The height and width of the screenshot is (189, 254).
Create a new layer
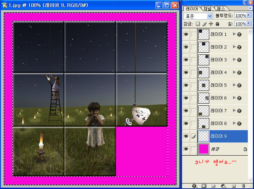click(x=233, y=186)
